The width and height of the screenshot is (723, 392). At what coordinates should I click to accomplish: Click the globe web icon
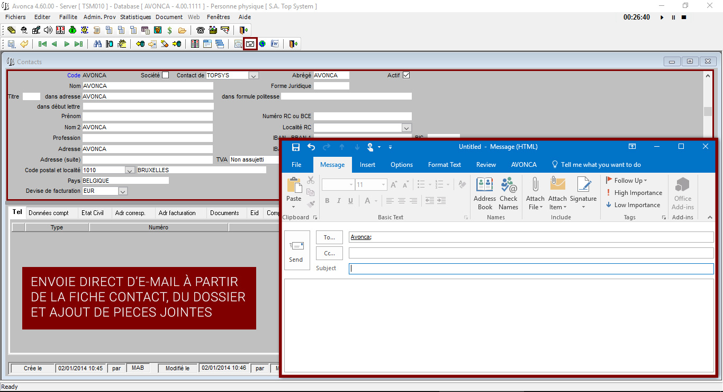coord(262,44)
